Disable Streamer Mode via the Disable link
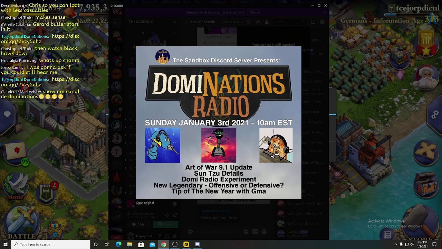This screenshot has height=249, width=442. [254, 12]
